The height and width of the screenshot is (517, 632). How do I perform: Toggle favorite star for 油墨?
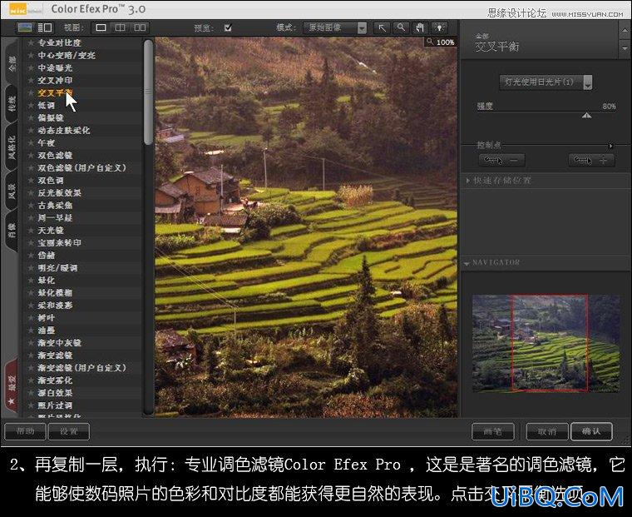pyautogui.click(x=31, y=331)
